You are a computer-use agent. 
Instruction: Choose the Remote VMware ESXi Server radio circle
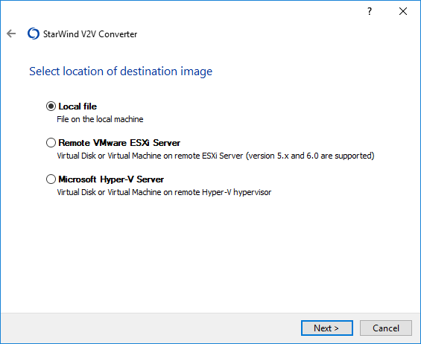click(x=51, y=143)
